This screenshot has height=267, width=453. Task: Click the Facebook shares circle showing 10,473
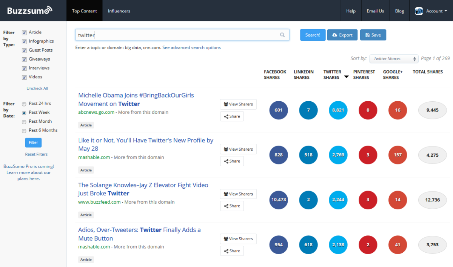point(279,200)
